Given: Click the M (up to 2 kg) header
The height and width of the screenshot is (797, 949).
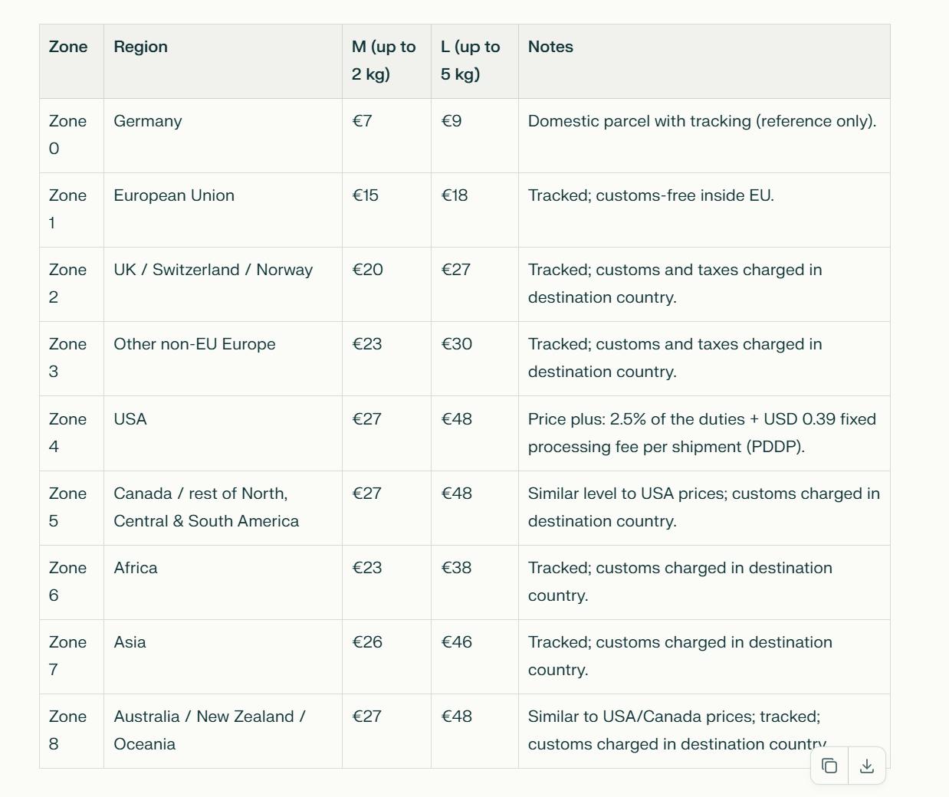Looking at the screenshot, I should [x=384, y=61].
